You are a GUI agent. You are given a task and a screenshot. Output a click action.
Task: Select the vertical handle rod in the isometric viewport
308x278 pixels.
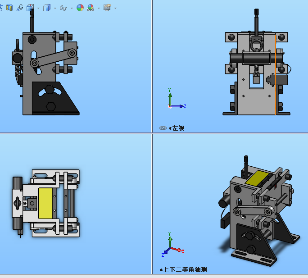point(246,167)
